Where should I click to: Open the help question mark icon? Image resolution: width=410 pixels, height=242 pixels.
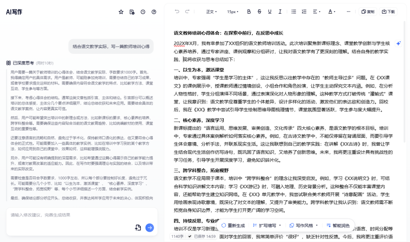[154, 12]
